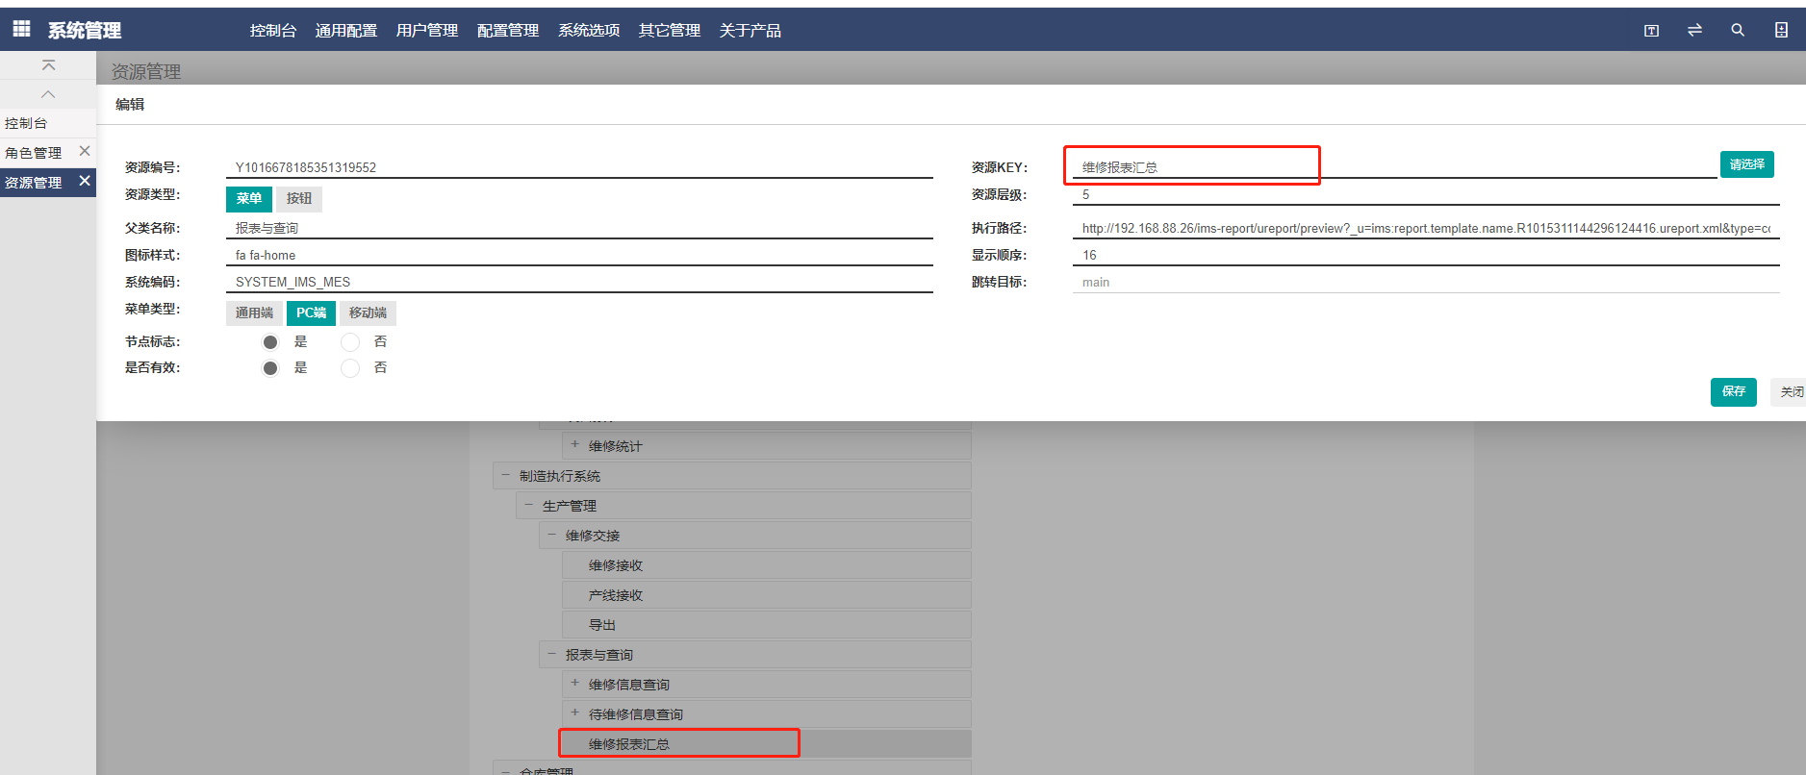Click the 资源KEY input field
The width and height of the screenshot is (1806, 775).
(x=1394, y=167)
